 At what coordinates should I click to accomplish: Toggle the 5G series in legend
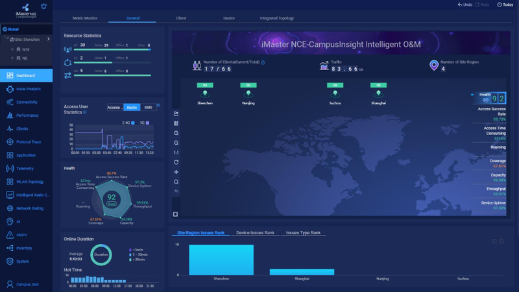[x=144, y=123]
